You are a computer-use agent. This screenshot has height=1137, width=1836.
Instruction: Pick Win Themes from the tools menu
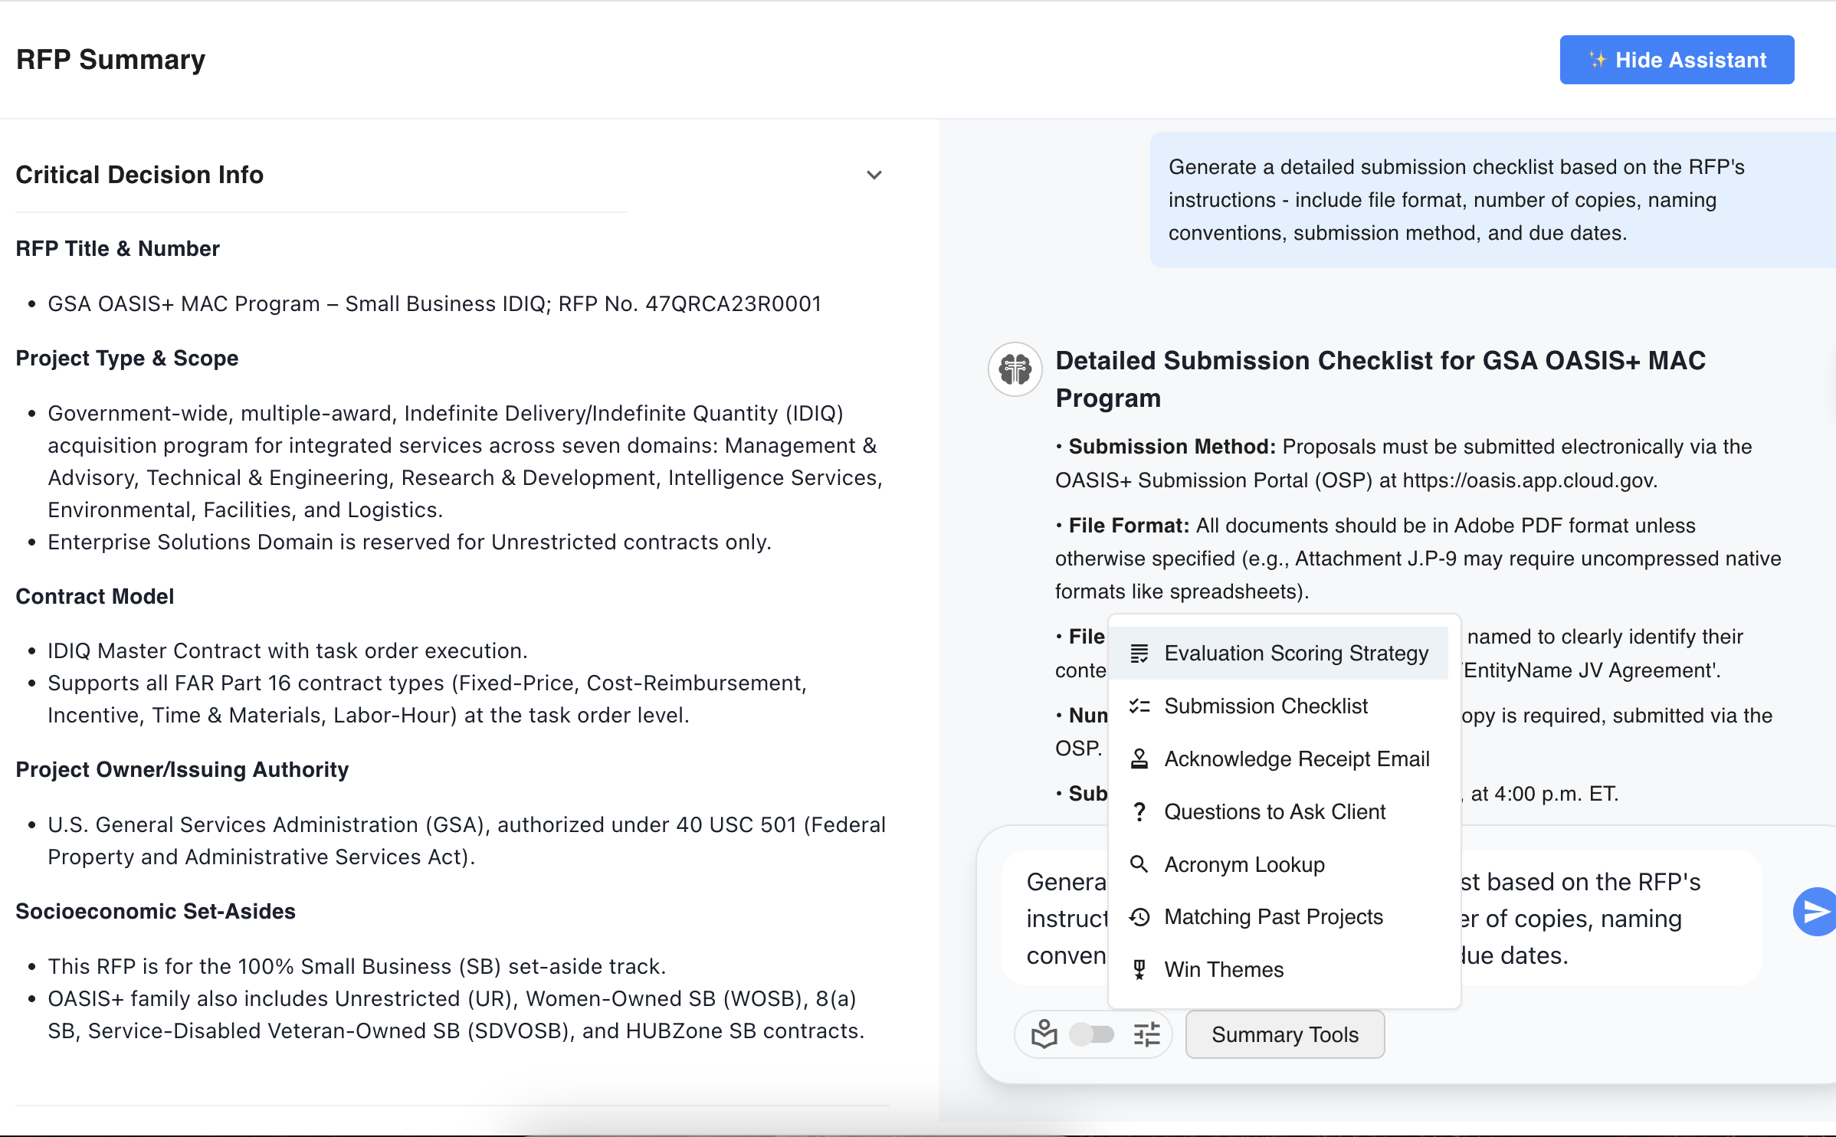[1223, 970]
